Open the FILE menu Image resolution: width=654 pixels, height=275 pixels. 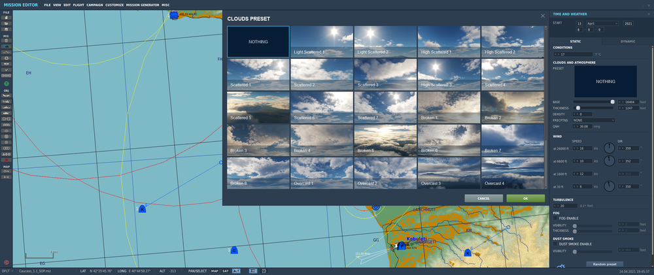point(47,5)
